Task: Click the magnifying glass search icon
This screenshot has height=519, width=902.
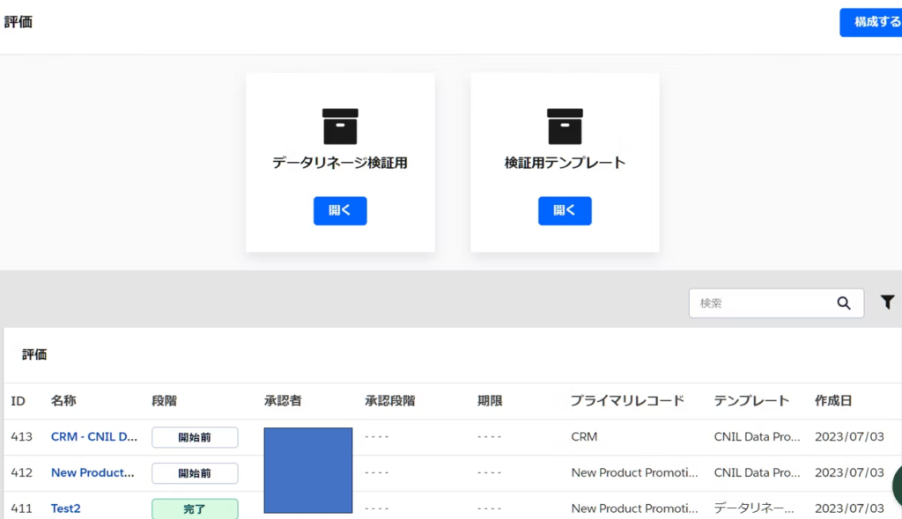Action: tap(844, 303)
